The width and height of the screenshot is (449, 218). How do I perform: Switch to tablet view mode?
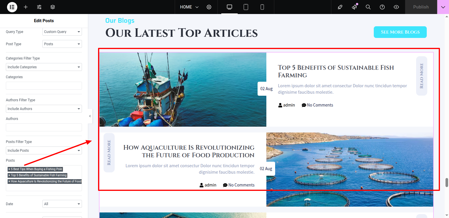246,7
